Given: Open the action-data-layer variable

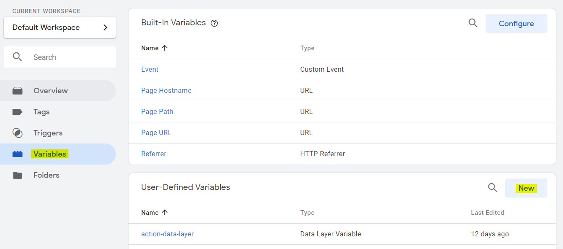Looking at the screenshot, I should pos(167,234).
